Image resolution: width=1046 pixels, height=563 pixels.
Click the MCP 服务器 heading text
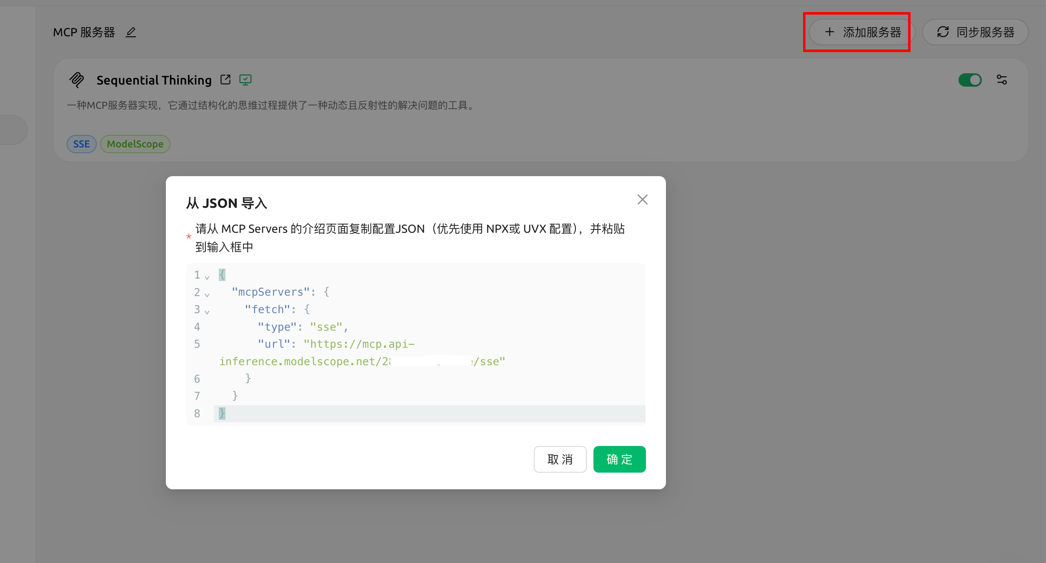coord(84,32)
